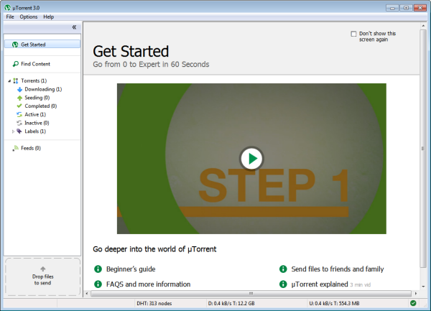Show Seeding (0) torrents
Image resolution: width=431 pixels, height=311 pixels.
click(x=37, y=98)
